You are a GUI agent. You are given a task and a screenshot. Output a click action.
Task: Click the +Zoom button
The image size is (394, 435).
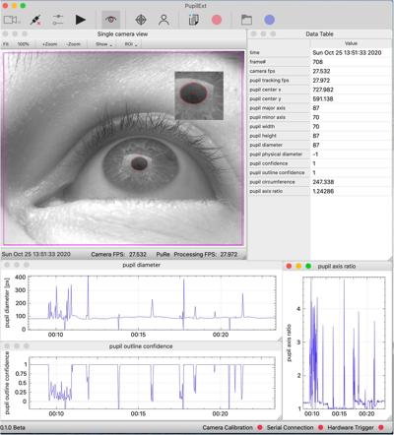[x=49, y=44]
